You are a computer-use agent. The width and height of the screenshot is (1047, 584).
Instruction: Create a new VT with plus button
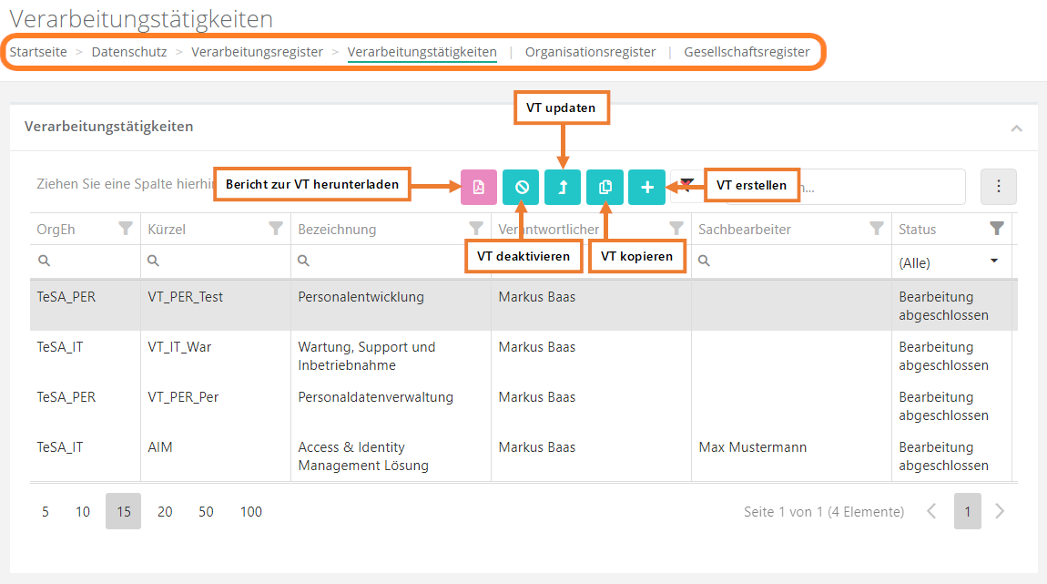(x=646, y=187)
